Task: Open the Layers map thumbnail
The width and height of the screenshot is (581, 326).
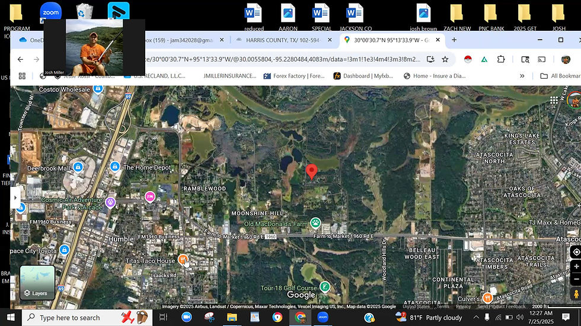Action: click(x=37, y=282)
